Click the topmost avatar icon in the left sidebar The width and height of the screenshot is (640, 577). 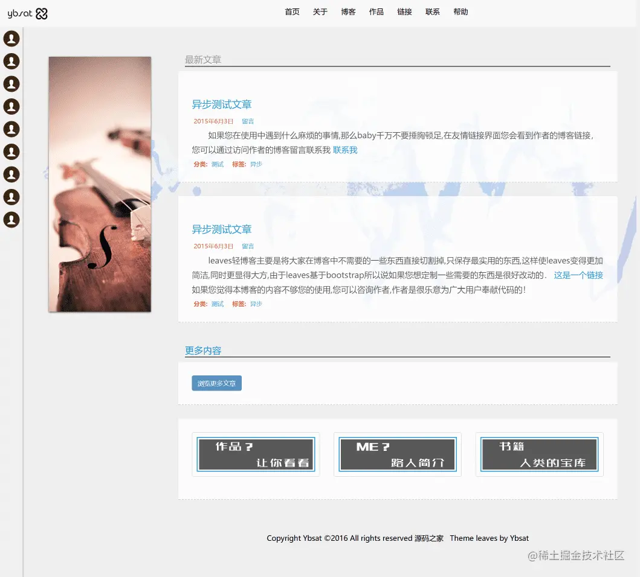[x=11, y=38]
